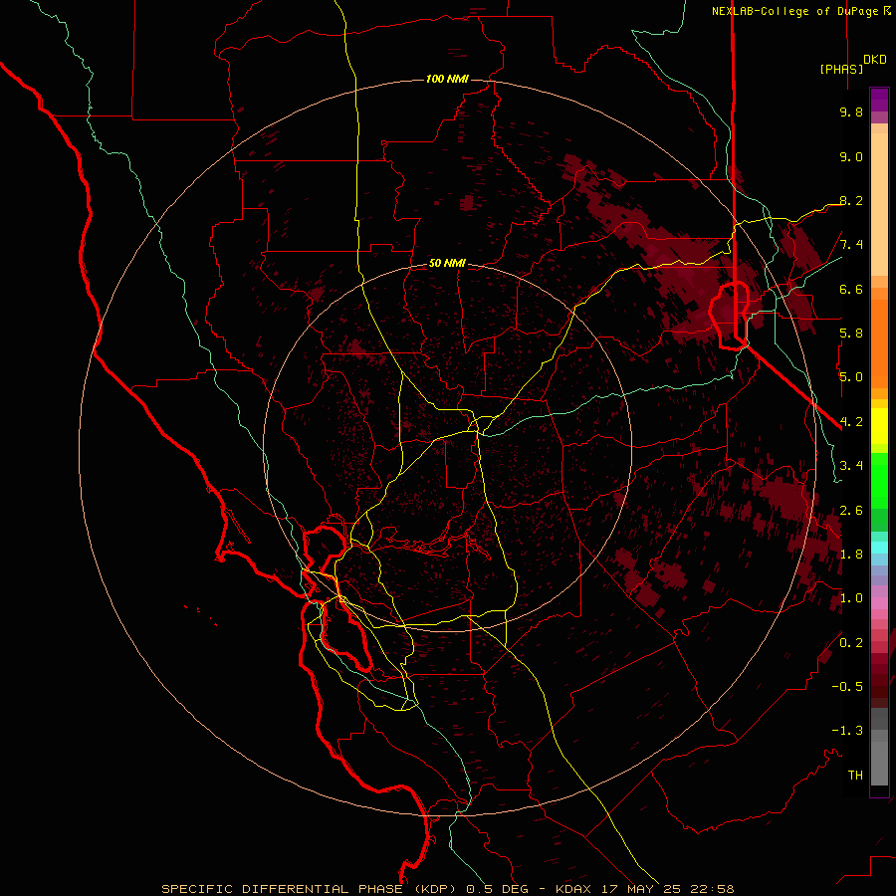The height and width of the screenshot is (896, 896).
Task: Click the 3.4 scale value
Action: pos(851,466)
